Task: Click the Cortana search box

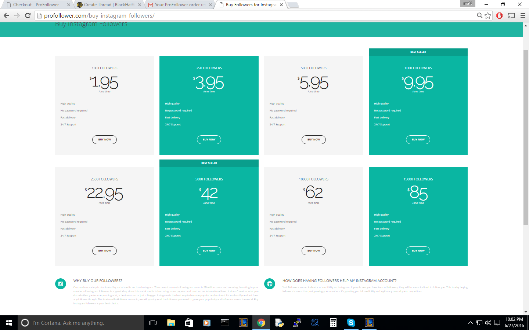Action: 81,323
